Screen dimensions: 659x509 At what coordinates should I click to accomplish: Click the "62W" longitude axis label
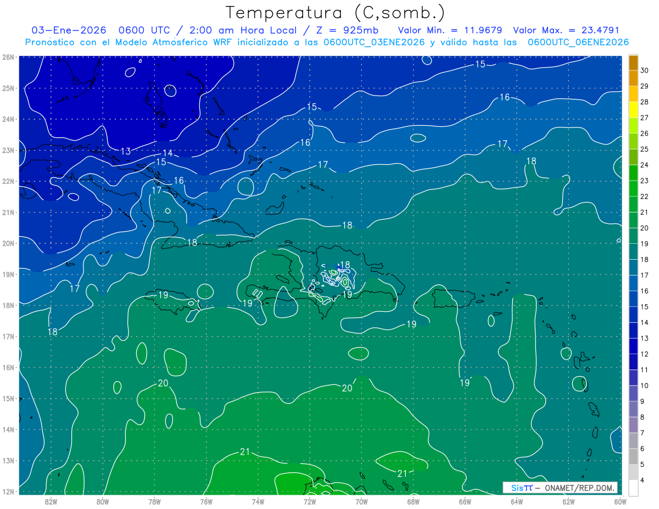(569, 501)
